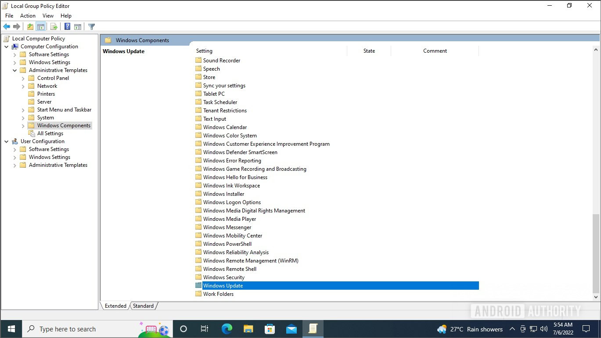Select the highlighted Windows Update entry
601x338 pixels.
click(336, 286)
